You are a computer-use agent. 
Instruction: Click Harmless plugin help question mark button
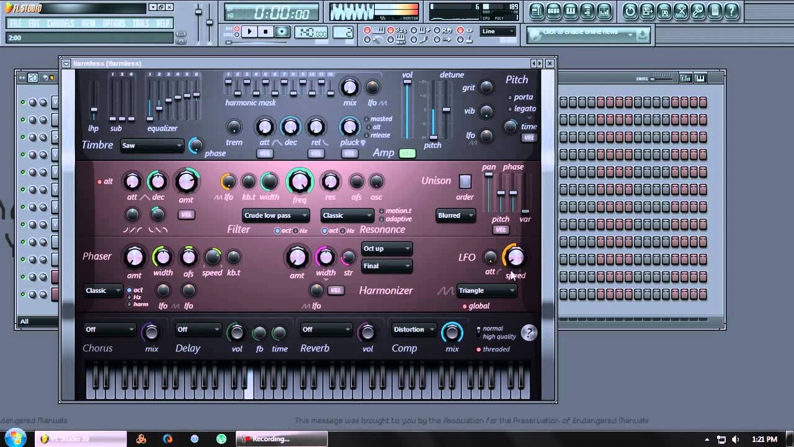[529, 333]
